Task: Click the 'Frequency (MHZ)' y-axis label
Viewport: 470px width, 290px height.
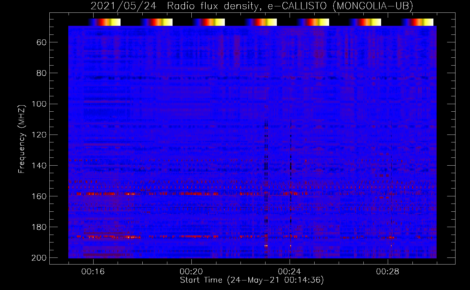Action: coord(22,139)
